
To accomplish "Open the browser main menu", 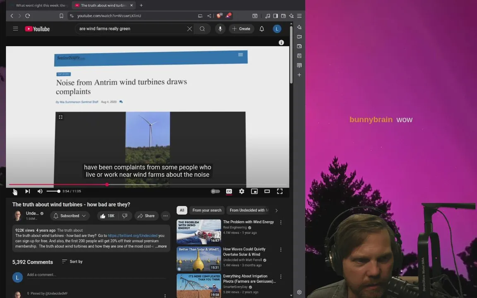I will point(299,16).
